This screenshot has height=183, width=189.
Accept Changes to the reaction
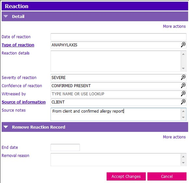pyautogui.click(x=126, y=176)
